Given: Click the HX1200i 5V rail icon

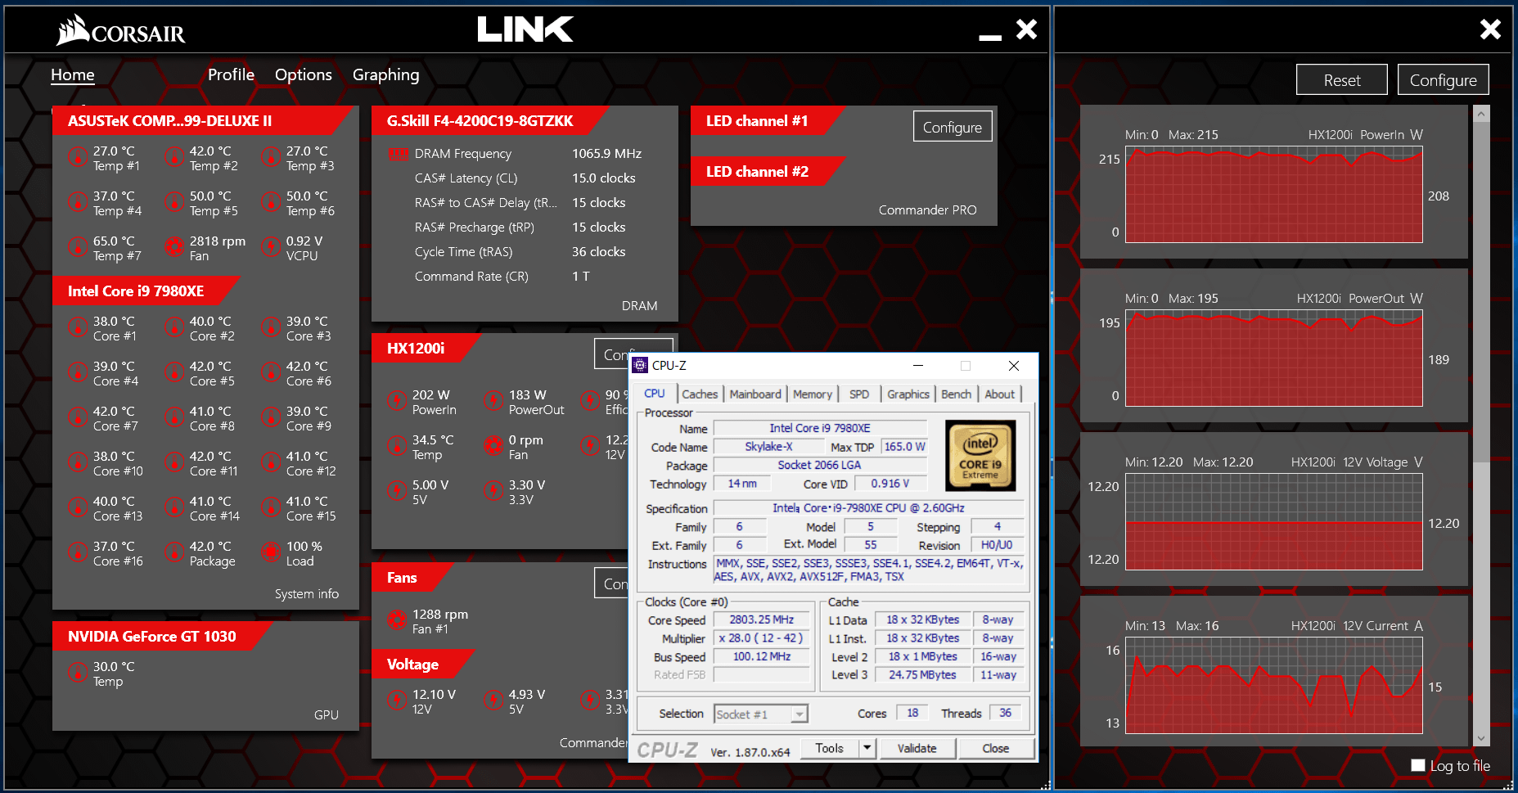Looking at the screenshot, I should pos(397,490).
